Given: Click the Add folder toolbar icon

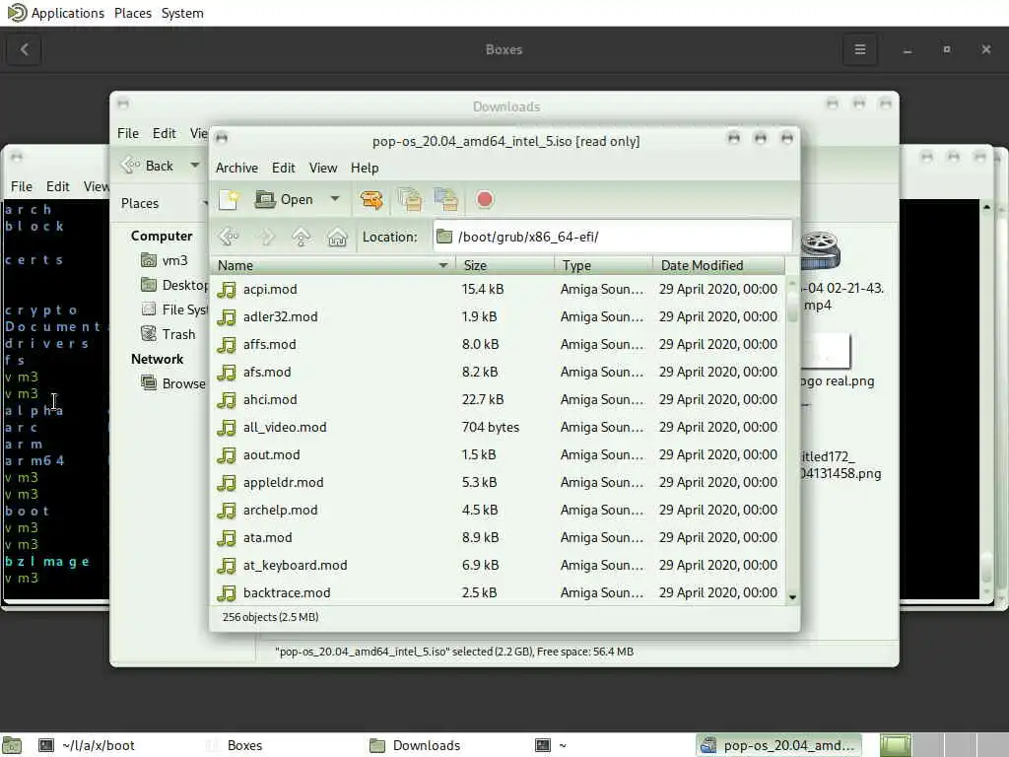Looking at the screenshot, I should pyautogui.click(x=446, y=199).
